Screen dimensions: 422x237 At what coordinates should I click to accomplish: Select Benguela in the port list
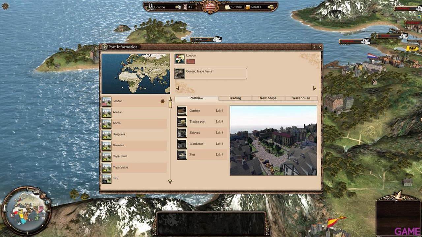point(134,134)
